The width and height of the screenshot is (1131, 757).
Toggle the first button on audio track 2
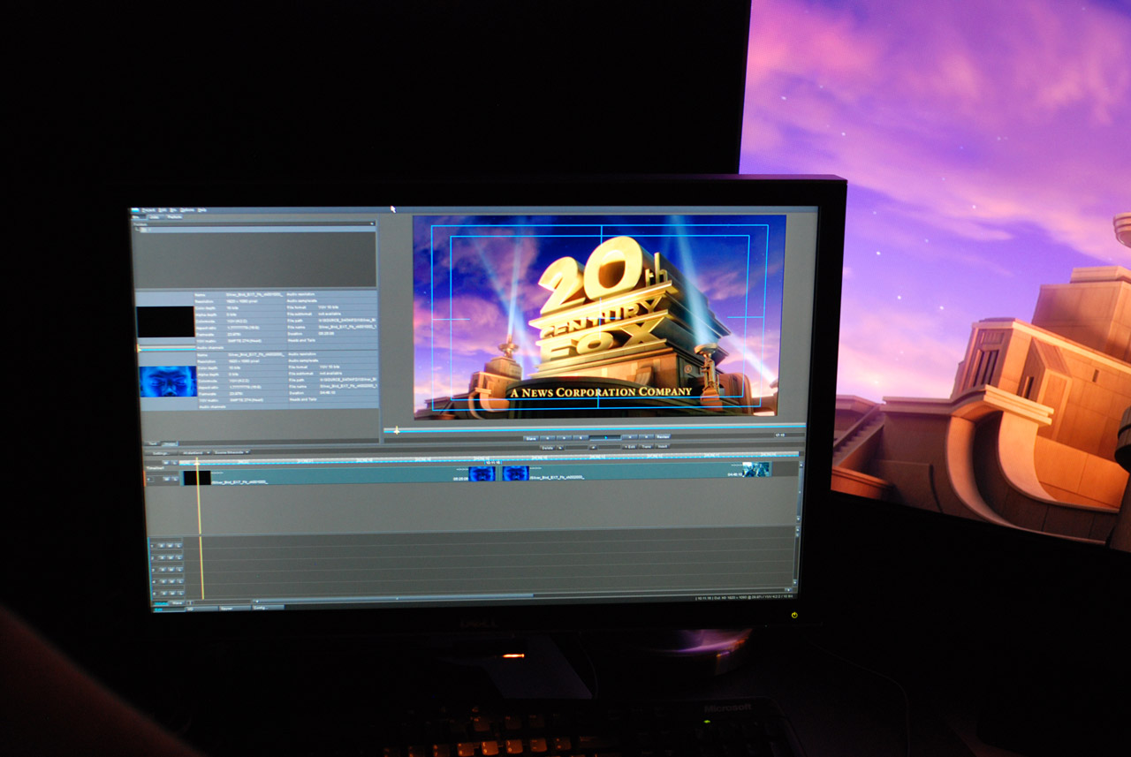(162, 557)
